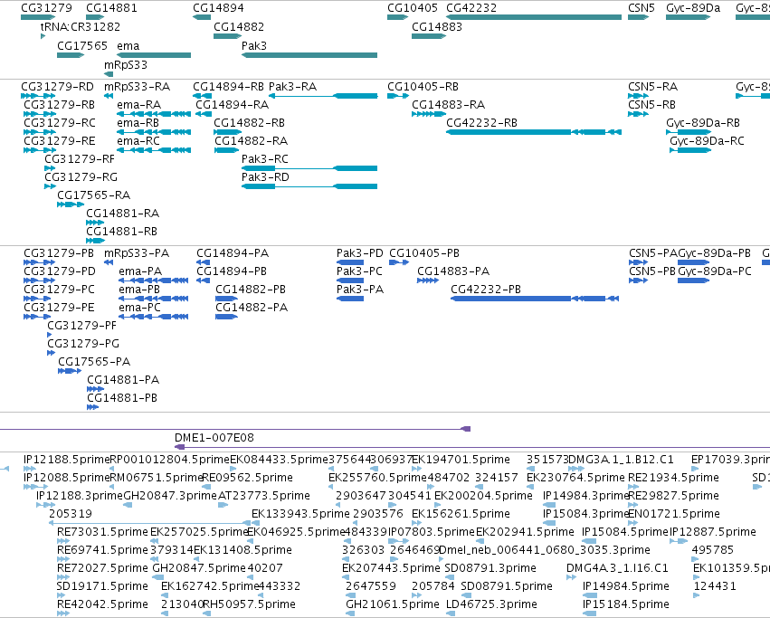Screen dimensions: 770x618
Task: Click transcript ema-RB
Action: [154, 132]
